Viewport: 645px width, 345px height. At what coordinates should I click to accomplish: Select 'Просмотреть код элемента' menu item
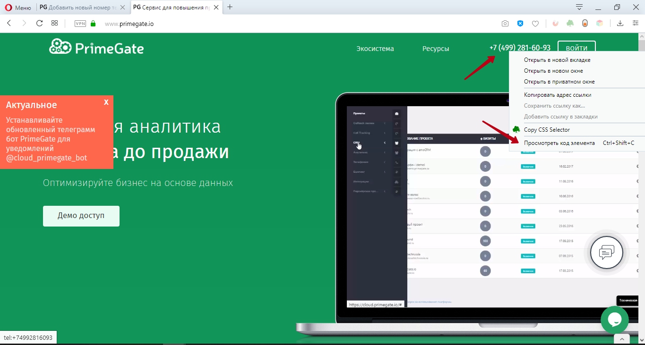click(559, 143)
